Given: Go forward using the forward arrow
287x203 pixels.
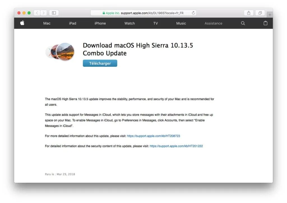Looking at the screenshot, I should [44, 13].
